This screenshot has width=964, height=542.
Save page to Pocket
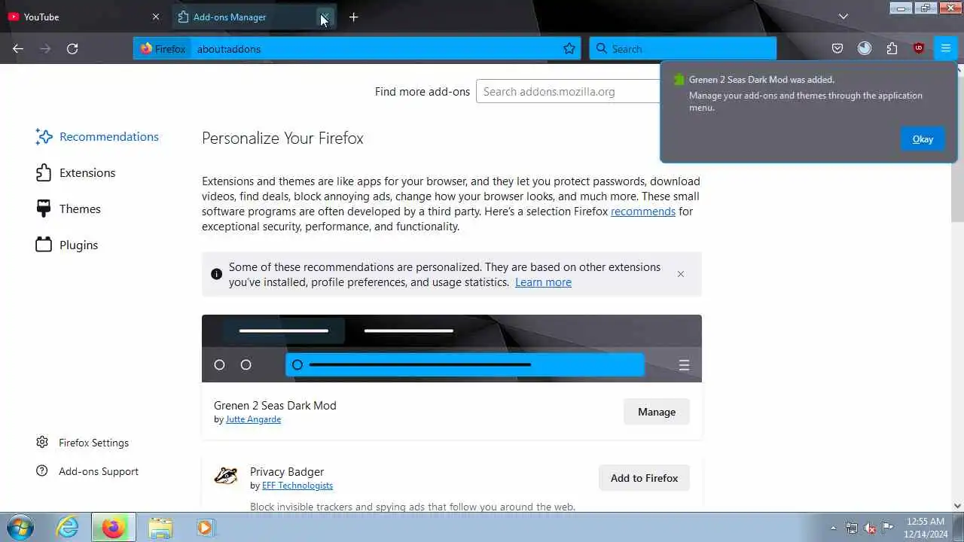click(837, 49)
